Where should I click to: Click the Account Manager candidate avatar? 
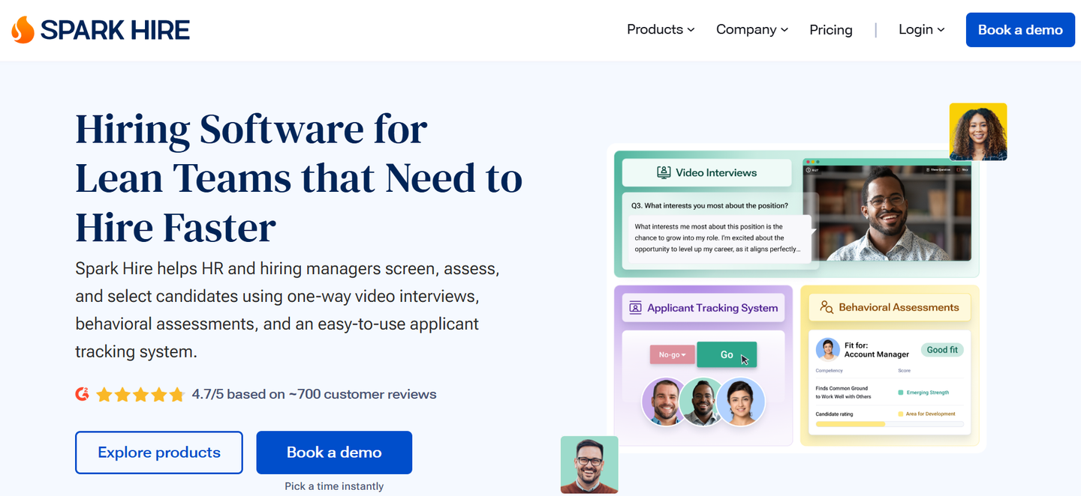[828, 350]
